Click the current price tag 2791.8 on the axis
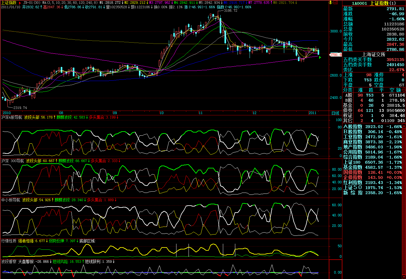The image size is (406, 279). [335, 55]
